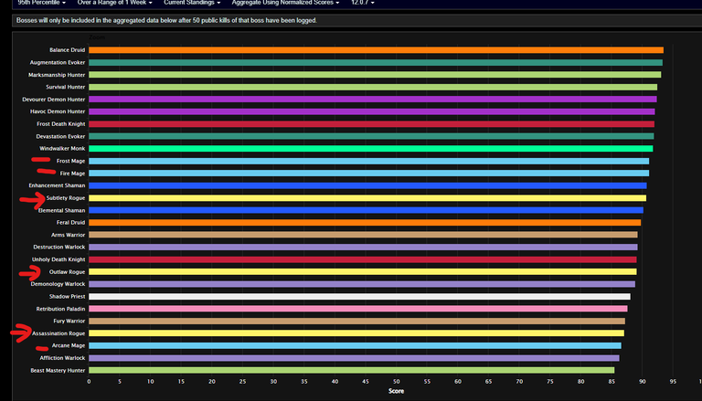The image size is (702, 401).
Task: Click the Arcane Mage label
Action: (69, 345)
